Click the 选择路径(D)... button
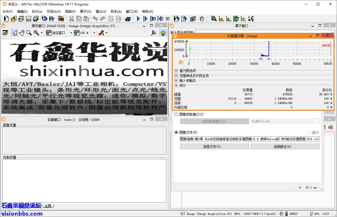 tap(285, 147)
